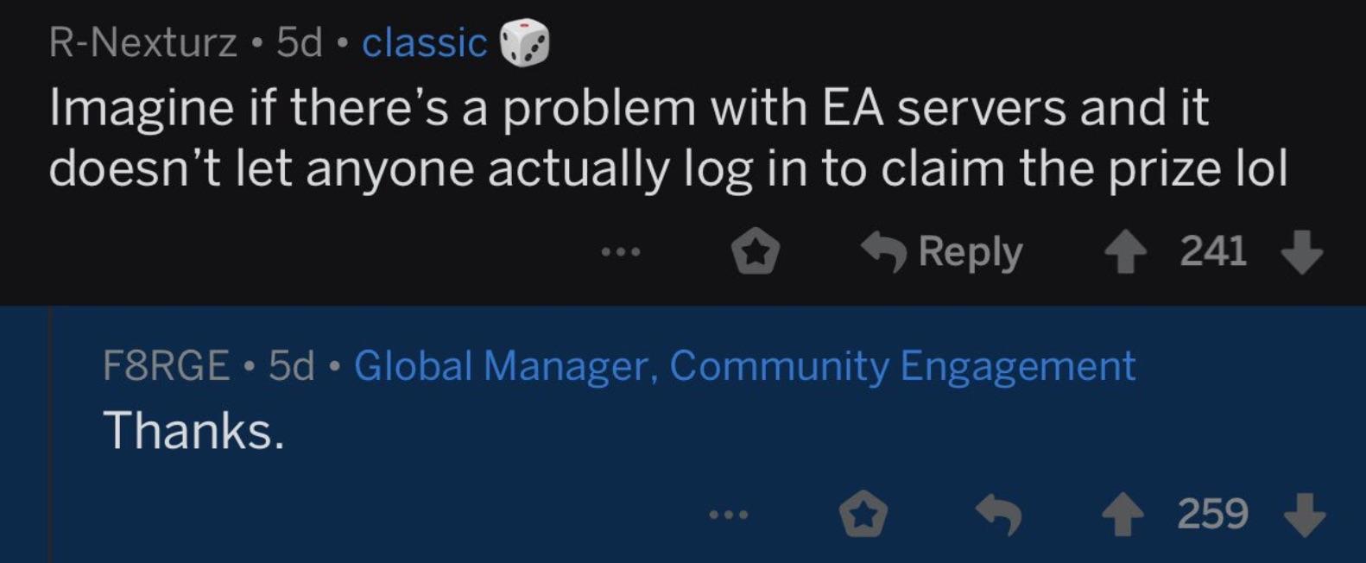This screenshot has height=563, width=1366.
Task: Open more options on R-Nexturz's comment
Action: pos(621,253)
